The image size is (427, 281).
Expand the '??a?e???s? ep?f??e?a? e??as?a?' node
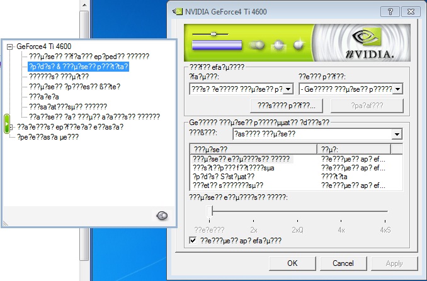tap(11, 127)
